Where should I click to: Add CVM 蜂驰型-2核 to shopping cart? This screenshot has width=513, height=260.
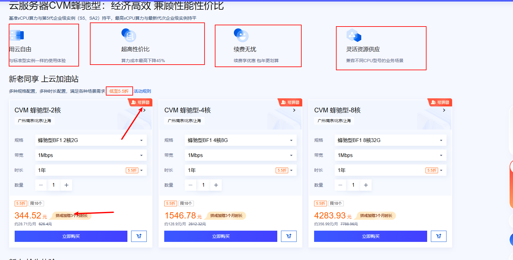[139, 236]
